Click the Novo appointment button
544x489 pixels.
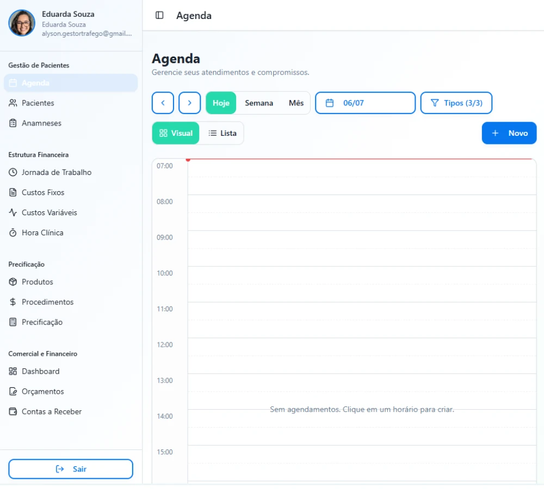click(509, 133)
